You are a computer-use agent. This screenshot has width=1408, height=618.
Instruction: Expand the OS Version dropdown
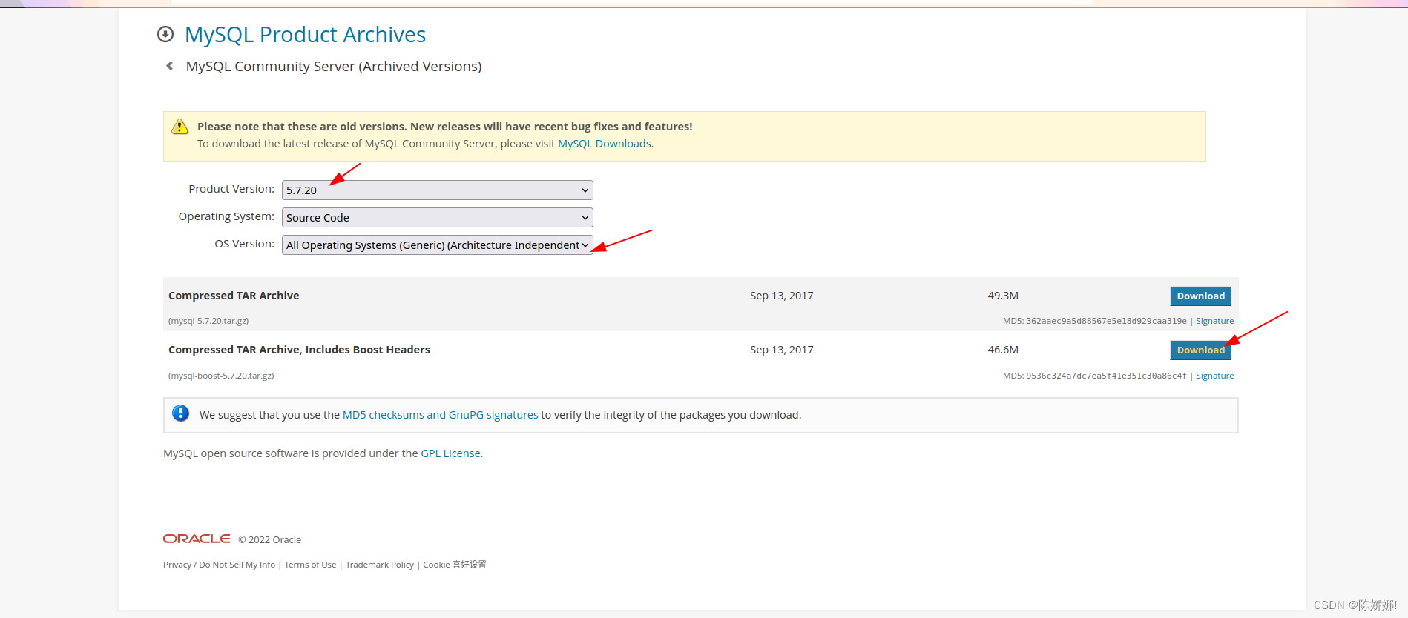438,245
